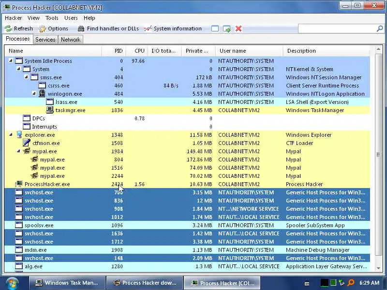Select svchost.exe with PID 836

coord(187,201)
